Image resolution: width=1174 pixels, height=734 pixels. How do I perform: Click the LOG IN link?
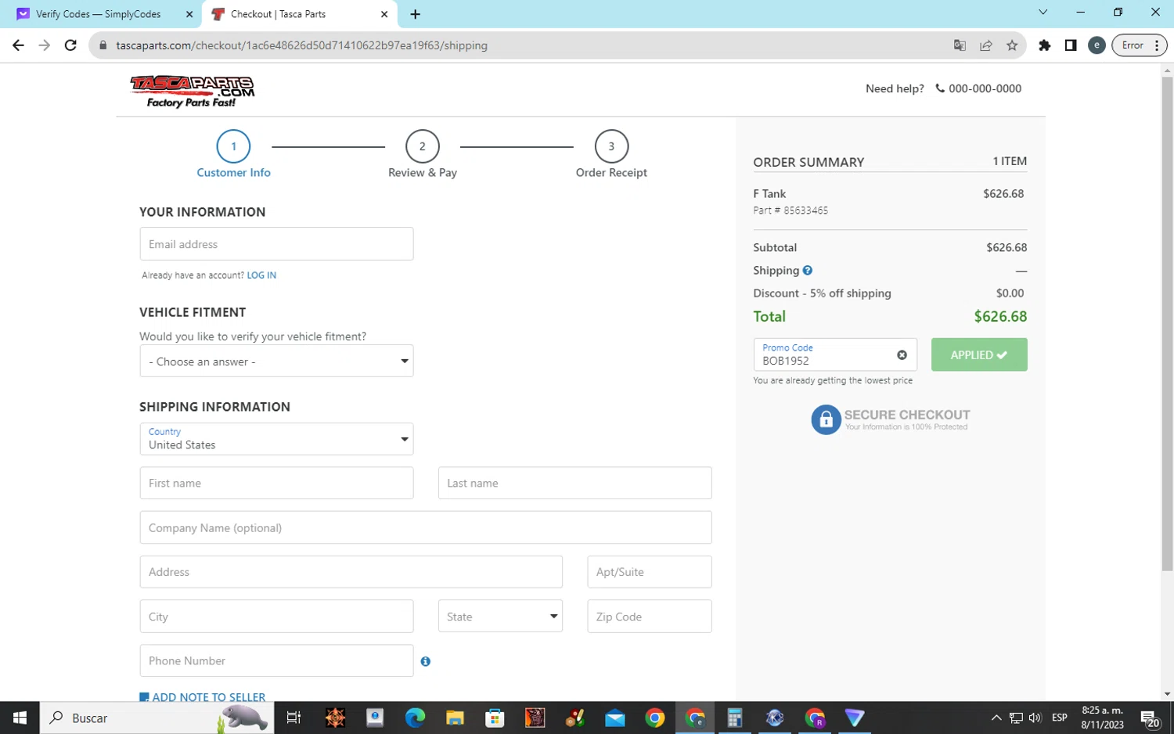click(261, 275)
